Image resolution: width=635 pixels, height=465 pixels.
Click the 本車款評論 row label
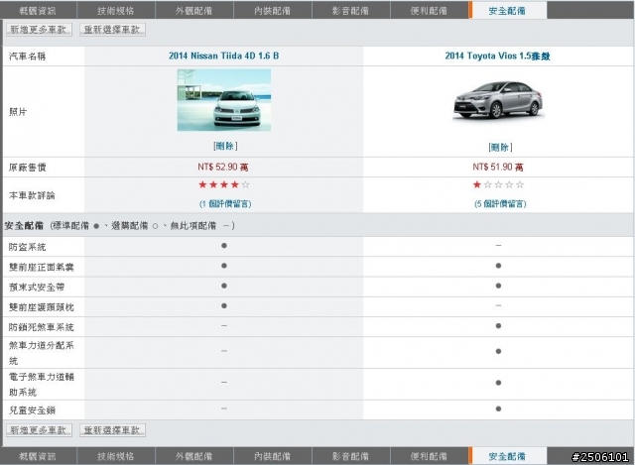coord(32,195)
